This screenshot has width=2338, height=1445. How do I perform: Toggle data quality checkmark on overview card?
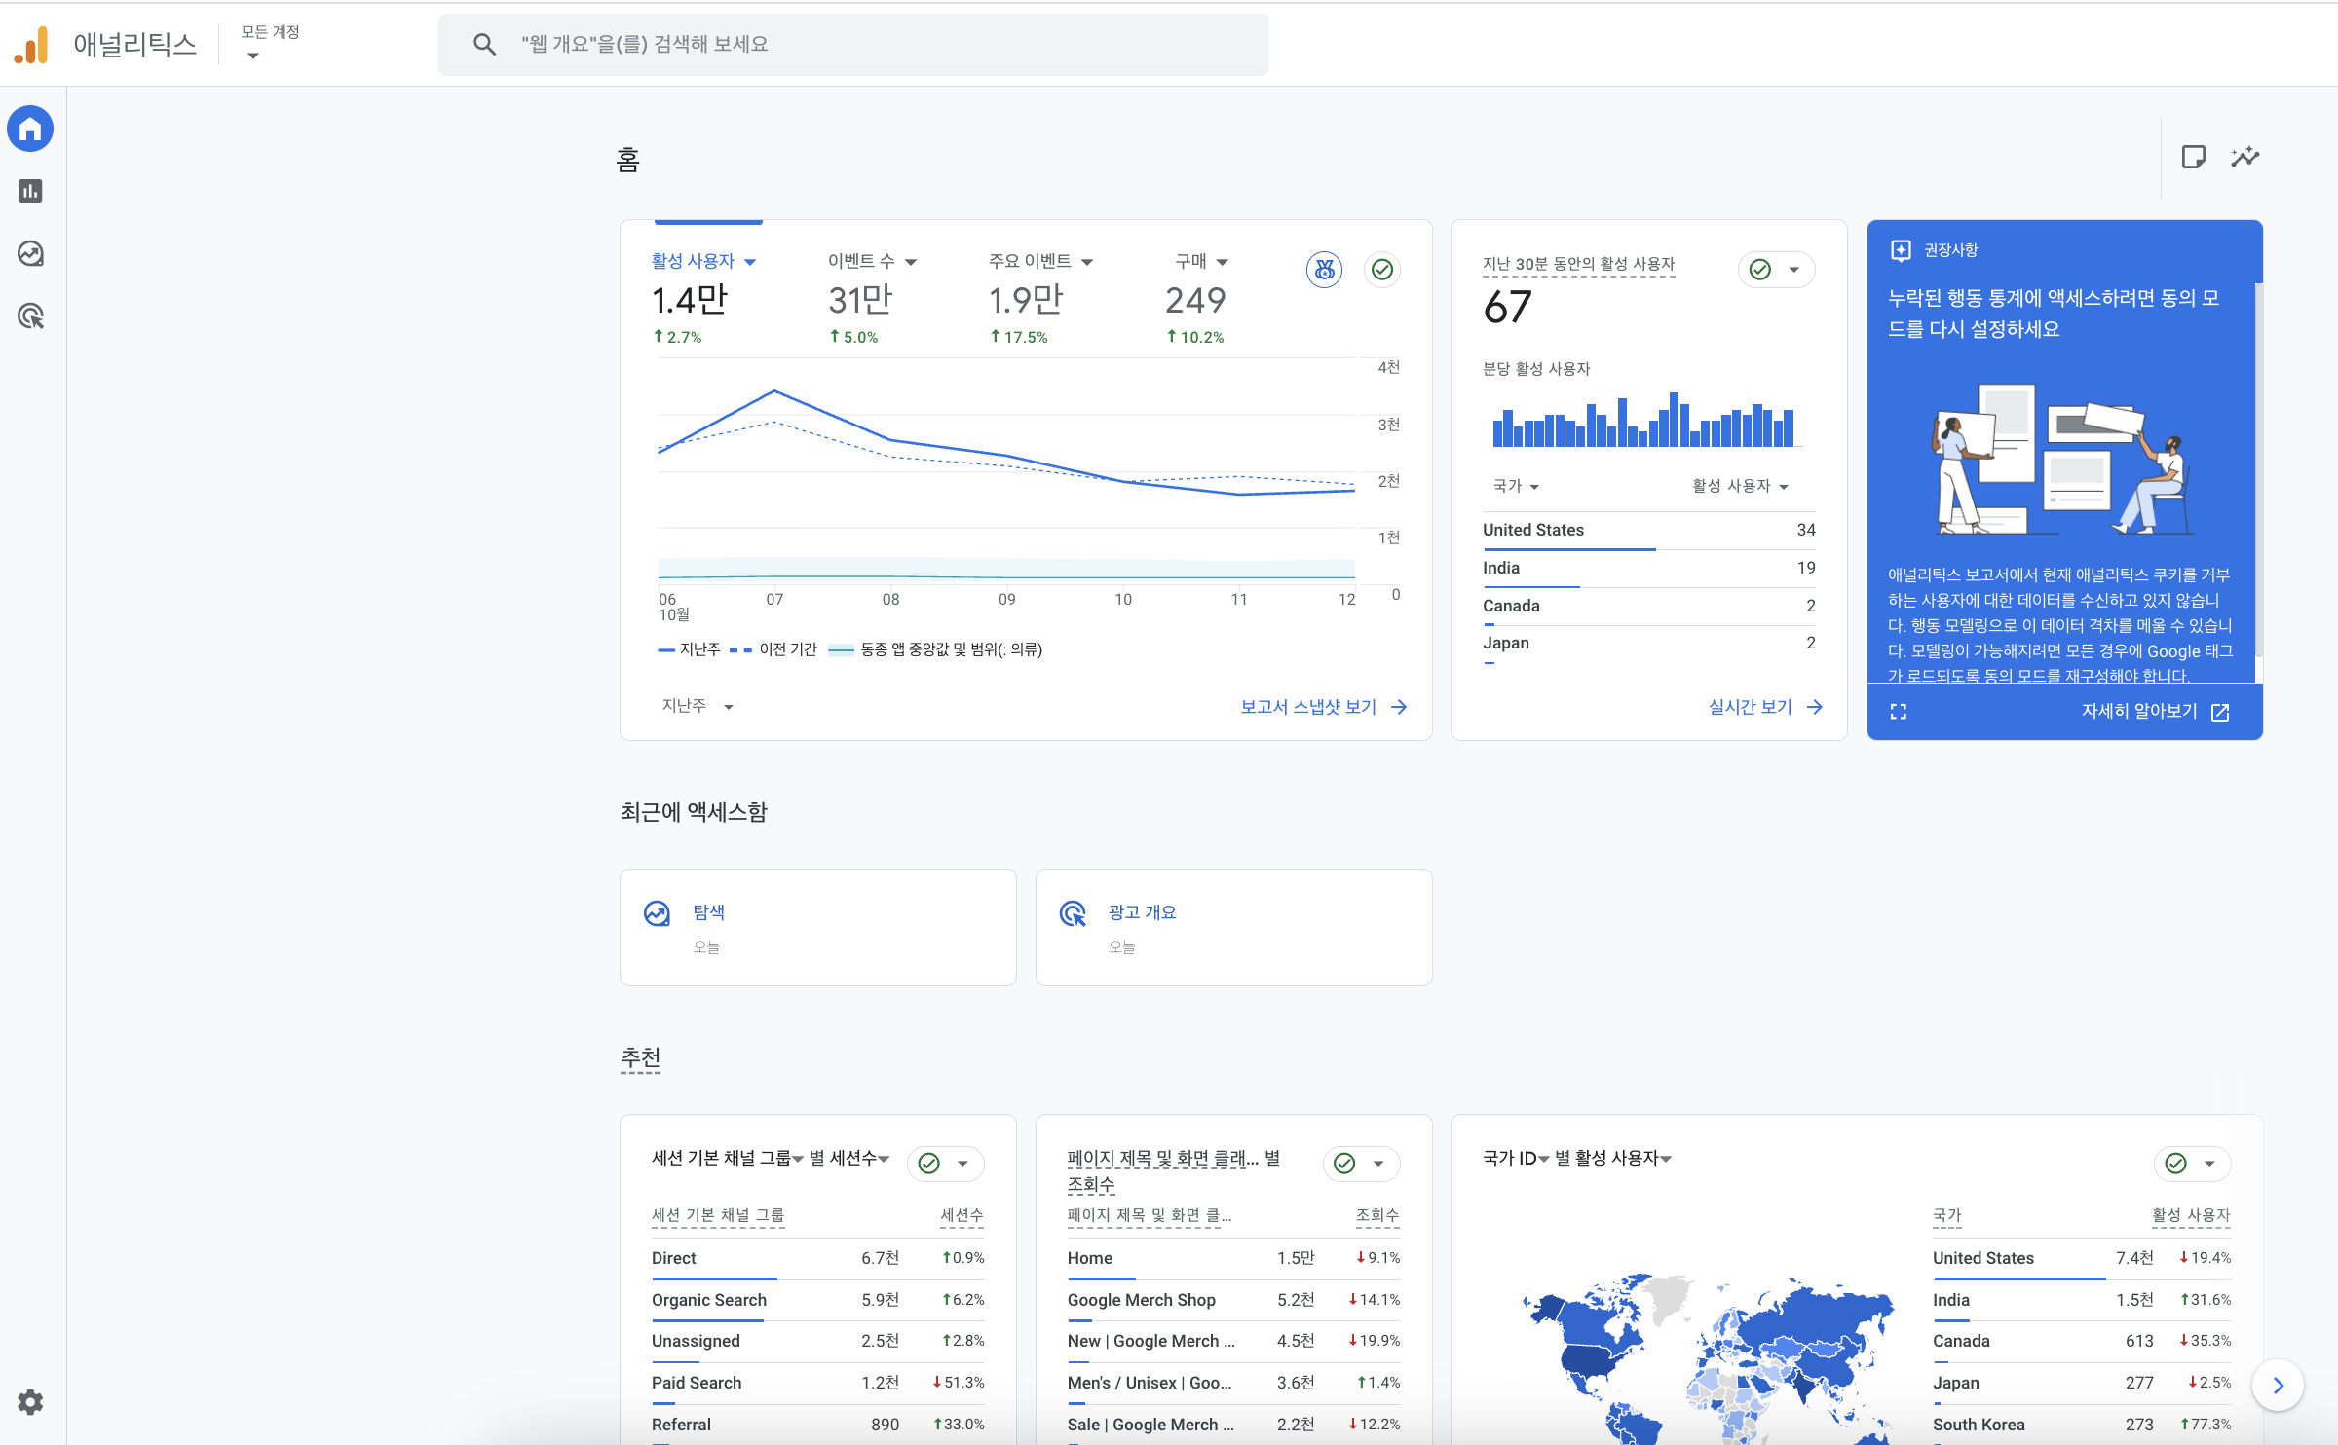click(x=1381, y=270)
